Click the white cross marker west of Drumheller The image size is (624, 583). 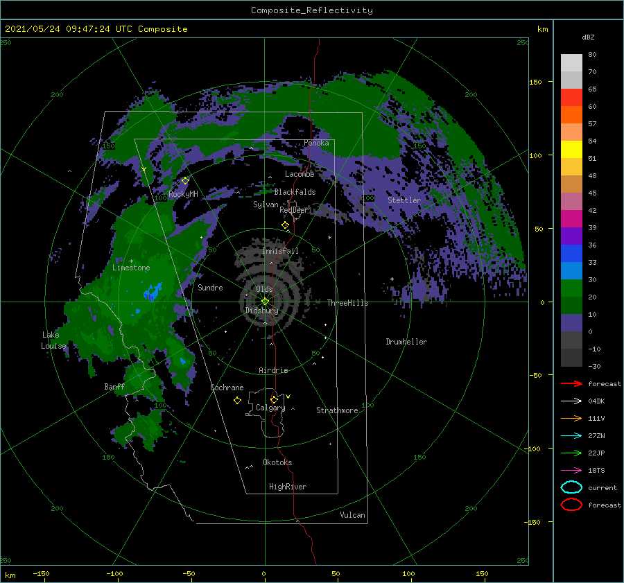click(x=392, y=279)
